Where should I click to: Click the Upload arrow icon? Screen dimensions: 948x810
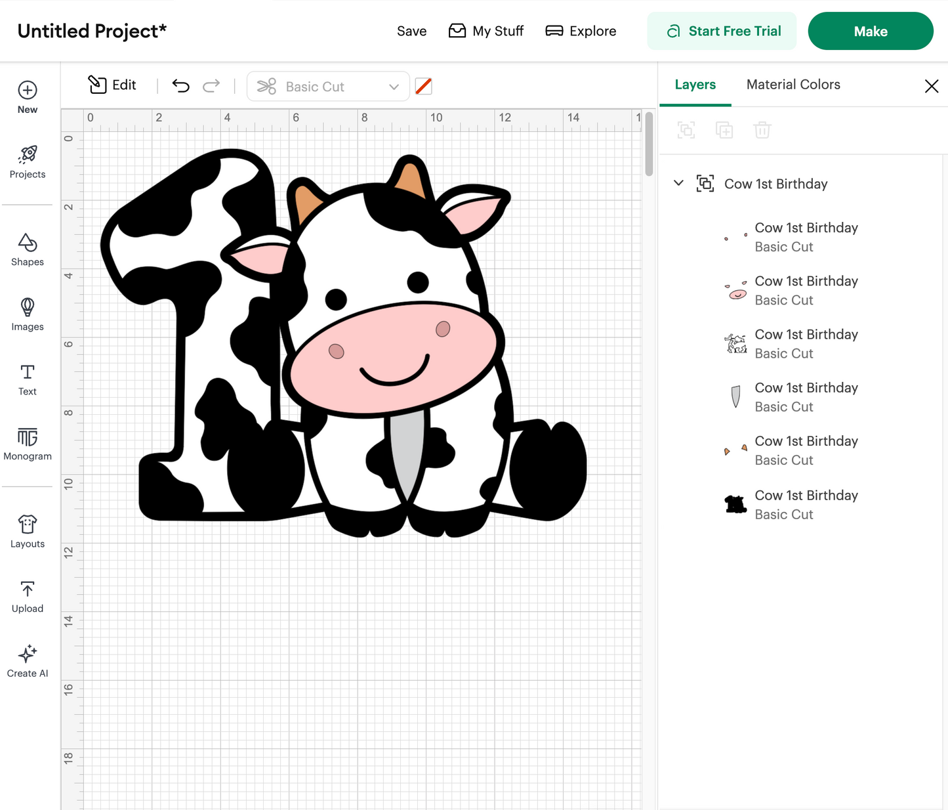click(x=28, y=589)
